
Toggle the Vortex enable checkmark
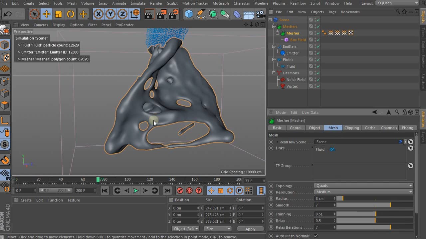(318, 86)
